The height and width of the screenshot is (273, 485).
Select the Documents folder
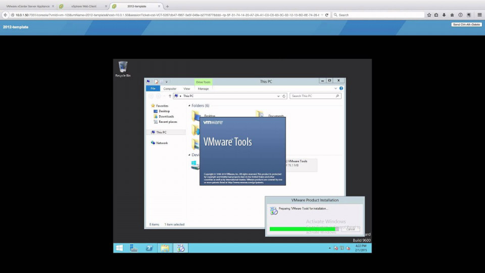coord(270,115)
